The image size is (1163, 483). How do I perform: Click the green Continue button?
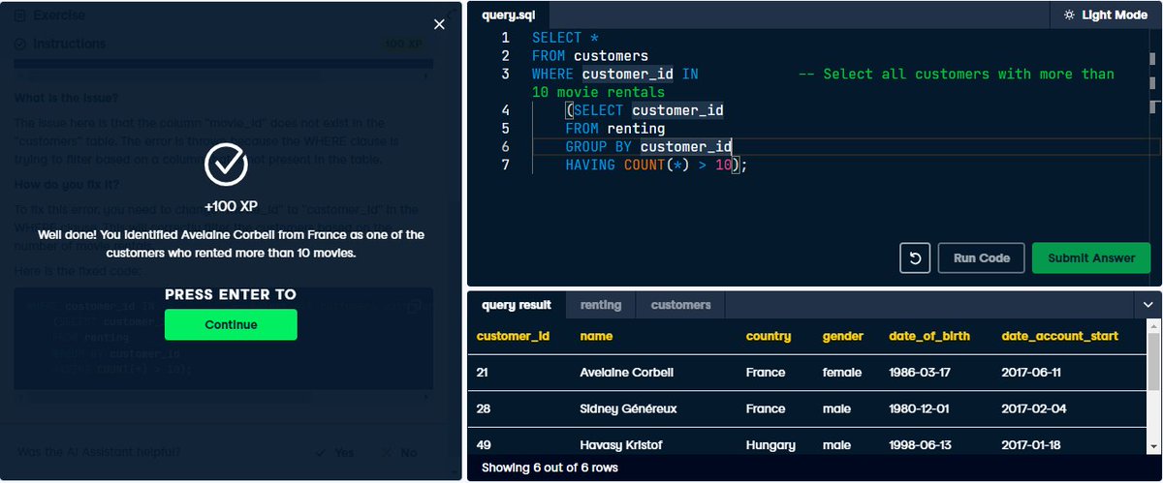point(231,324)
